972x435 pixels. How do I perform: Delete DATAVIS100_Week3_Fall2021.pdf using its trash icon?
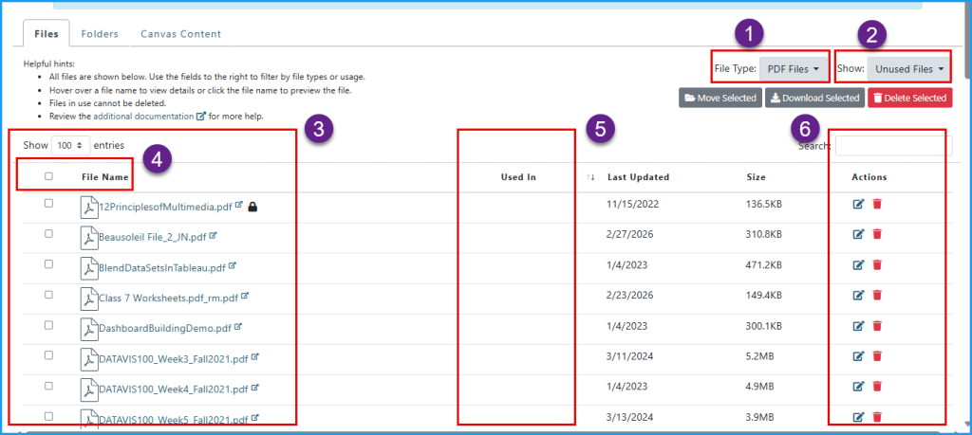[877, 356]
